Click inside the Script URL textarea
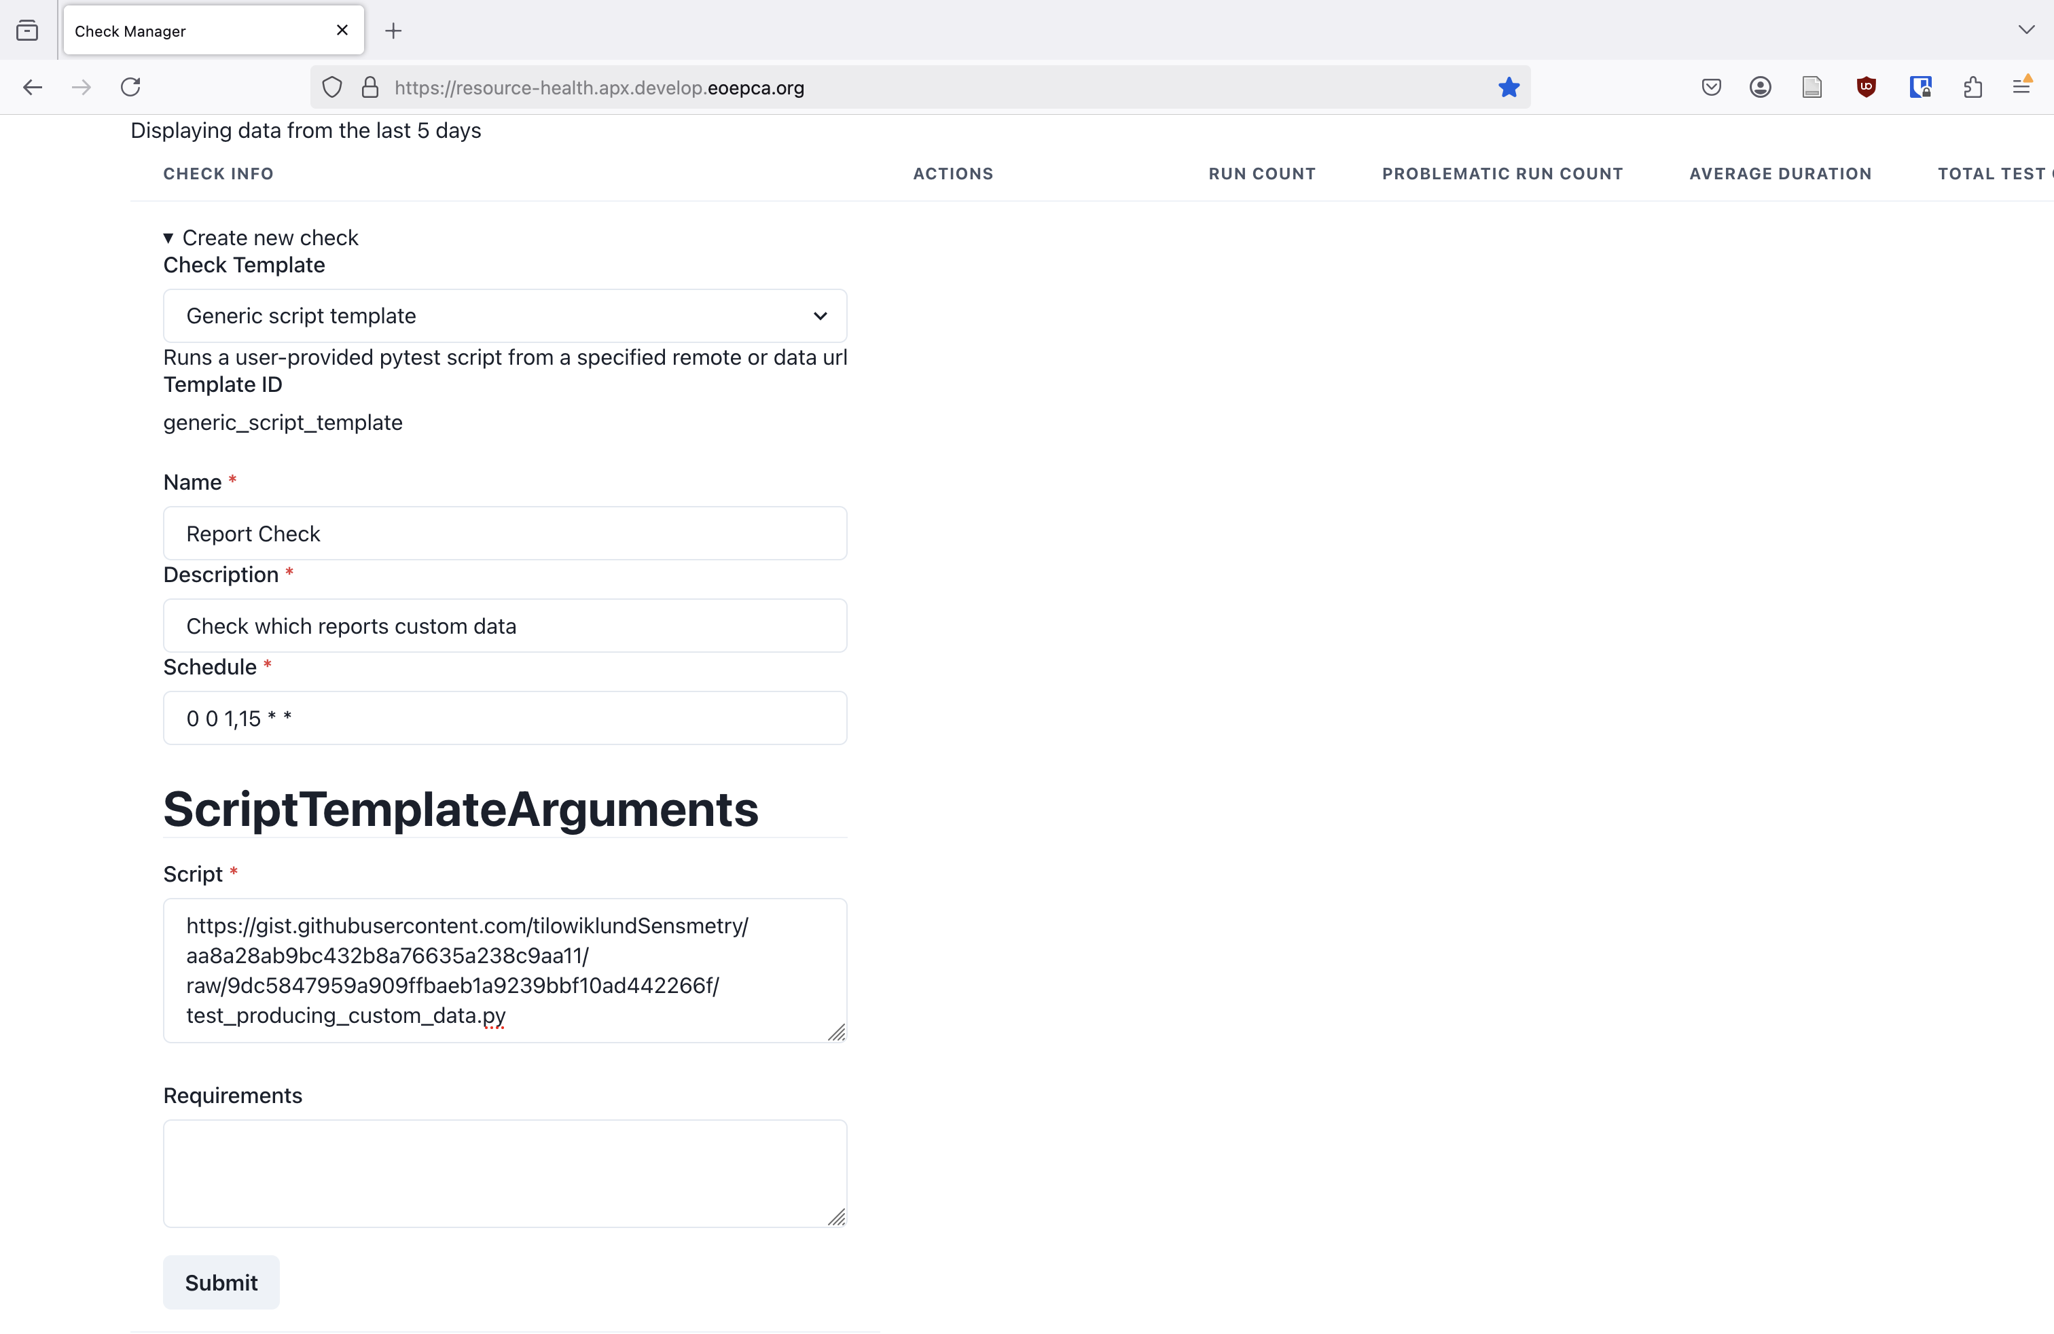Image resolution: width=2054 pixels, height=1334 pixels. [x=505, y=971]
